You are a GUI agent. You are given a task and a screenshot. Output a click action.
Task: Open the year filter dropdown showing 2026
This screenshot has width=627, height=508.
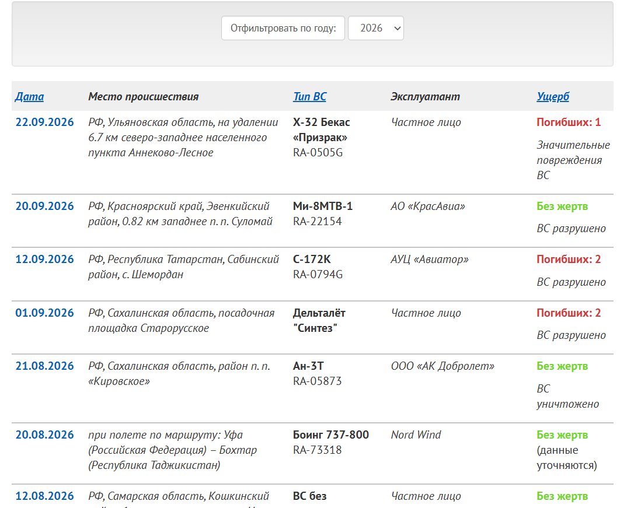(x=376, y=28)
